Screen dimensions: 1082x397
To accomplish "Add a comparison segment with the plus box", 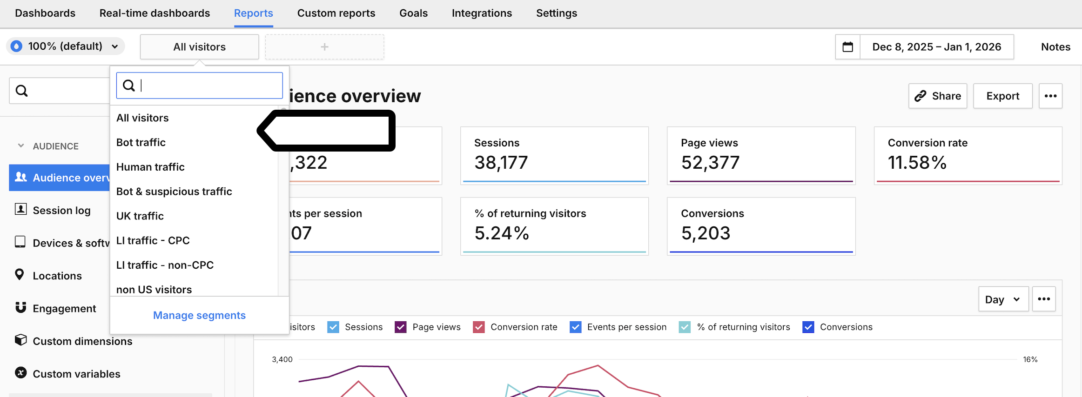I will click(324, 47).
